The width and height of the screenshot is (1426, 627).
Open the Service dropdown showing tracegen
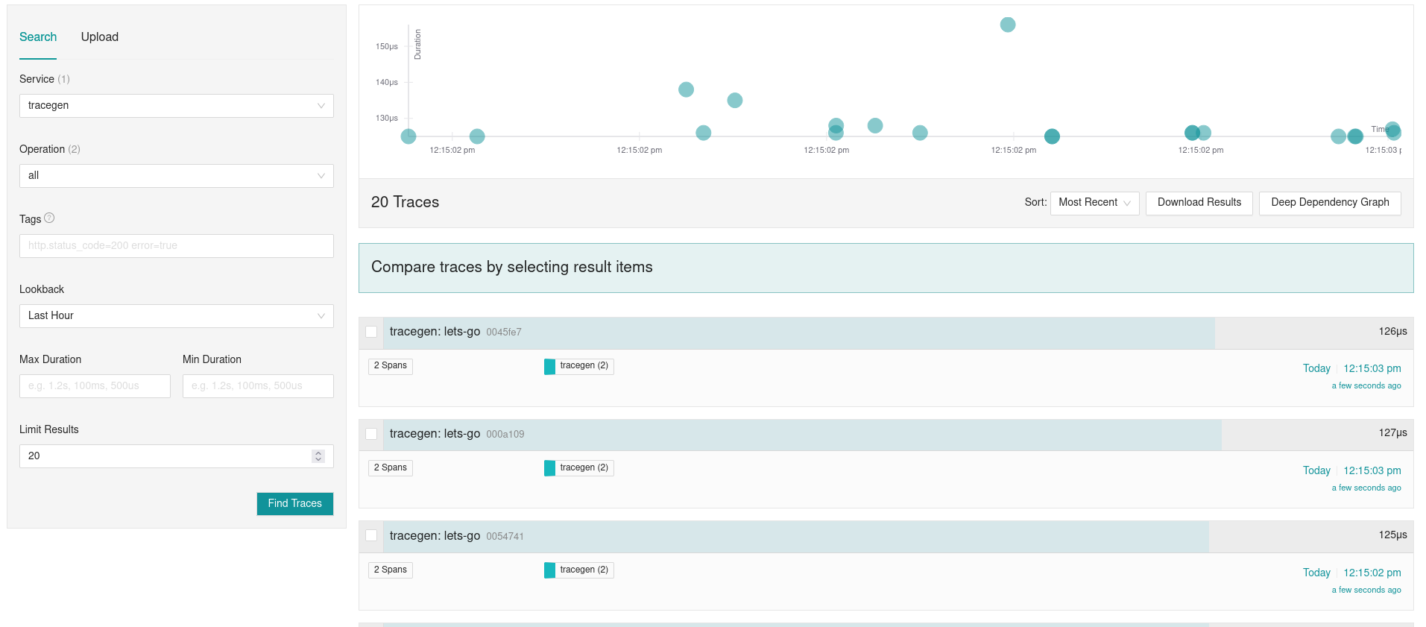(x=176, y=106)
